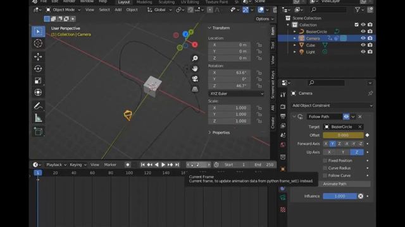This screenshot has height=227, width=405.
Task: Hide Cube in viewport via eye icon
Action: tap(363, 45)
